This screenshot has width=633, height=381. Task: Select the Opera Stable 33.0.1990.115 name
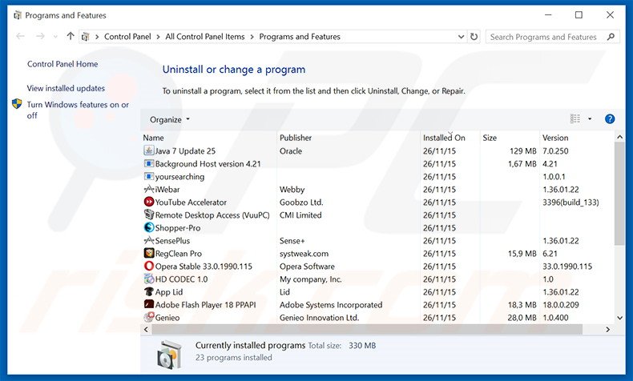(x=204, y=267)
